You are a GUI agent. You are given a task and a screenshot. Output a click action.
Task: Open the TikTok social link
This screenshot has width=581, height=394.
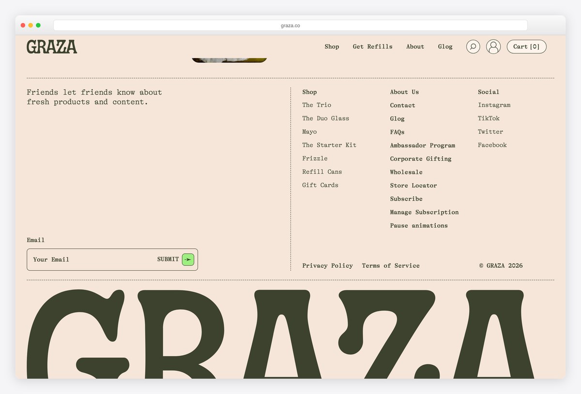(489, 118)
